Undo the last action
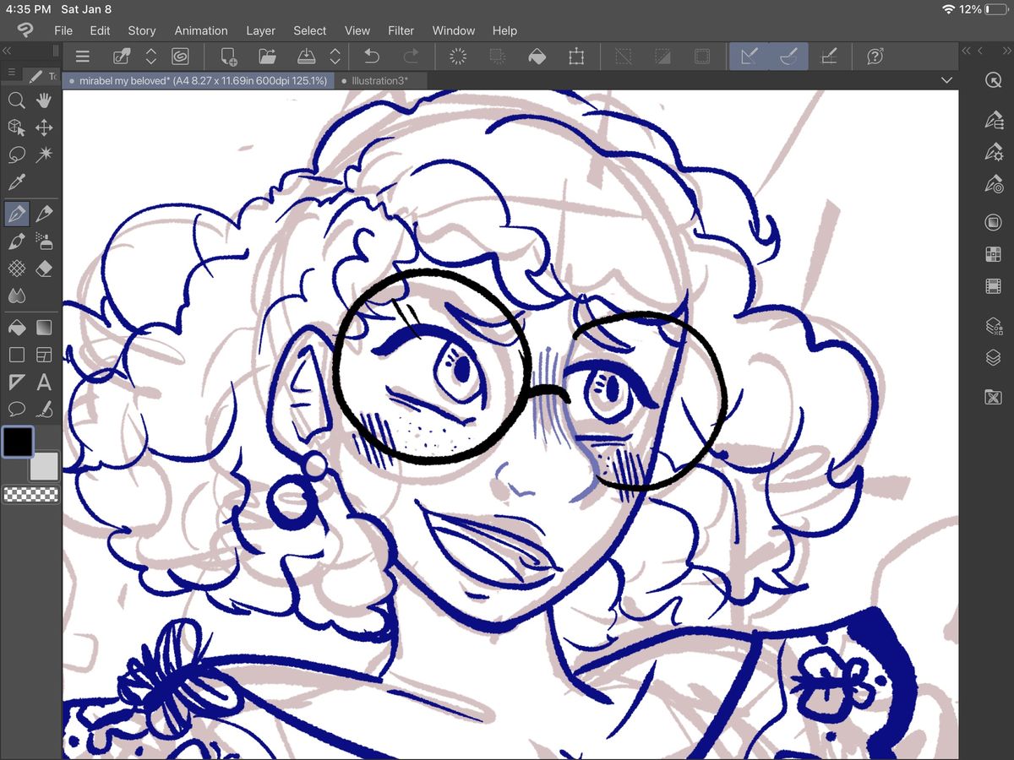Screen dimensions: 1014x760 tap(371, 57)
